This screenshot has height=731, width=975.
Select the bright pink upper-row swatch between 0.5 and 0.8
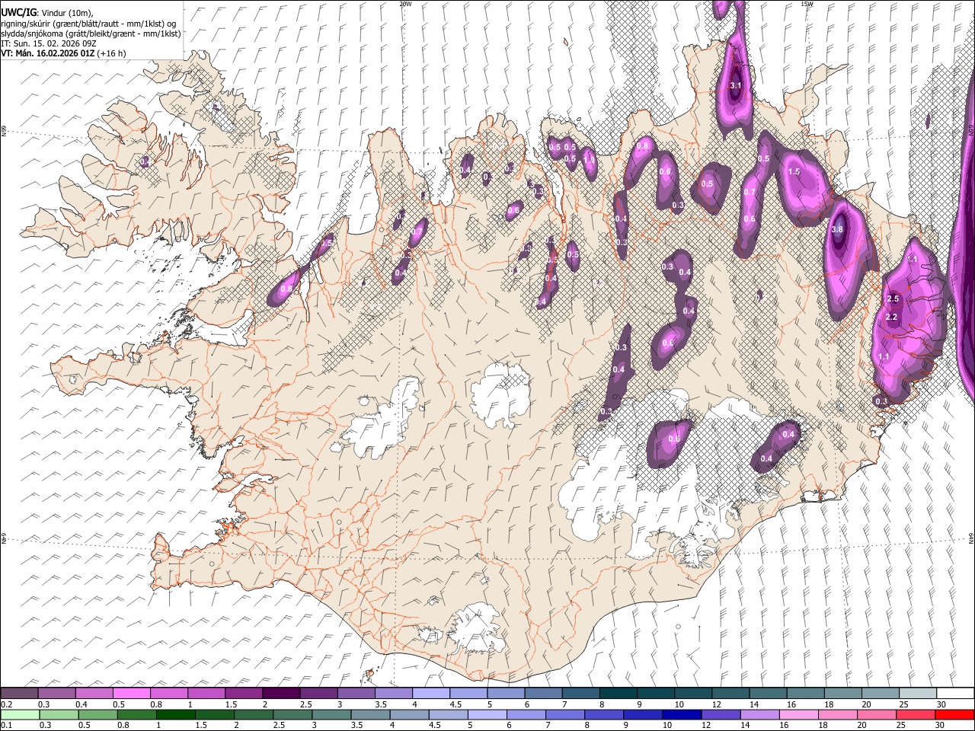click(x=131, y=694)
